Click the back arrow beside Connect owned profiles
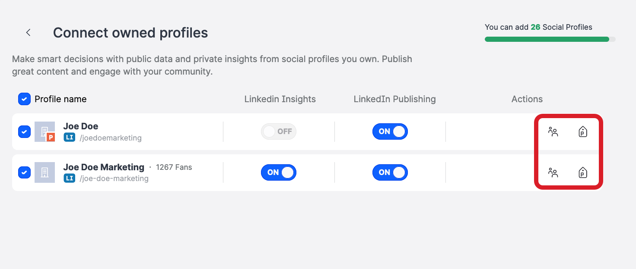This screenshot has width=636, height=269. coord(28,32)
